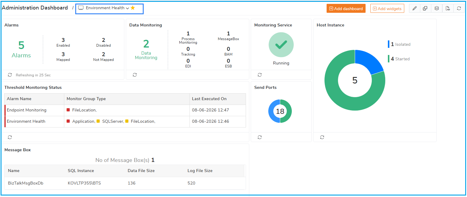Click the ESB count
The height and width of the screenshot is (197, 467).
[228, 61]
